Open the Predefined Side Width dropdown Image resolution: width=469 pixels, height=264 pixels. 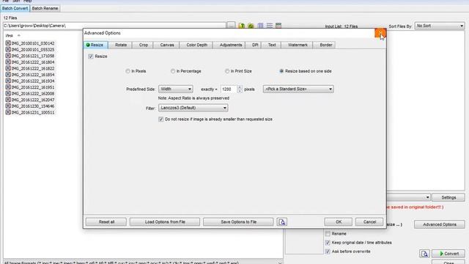pyautogui.click(x=176, y=89)
